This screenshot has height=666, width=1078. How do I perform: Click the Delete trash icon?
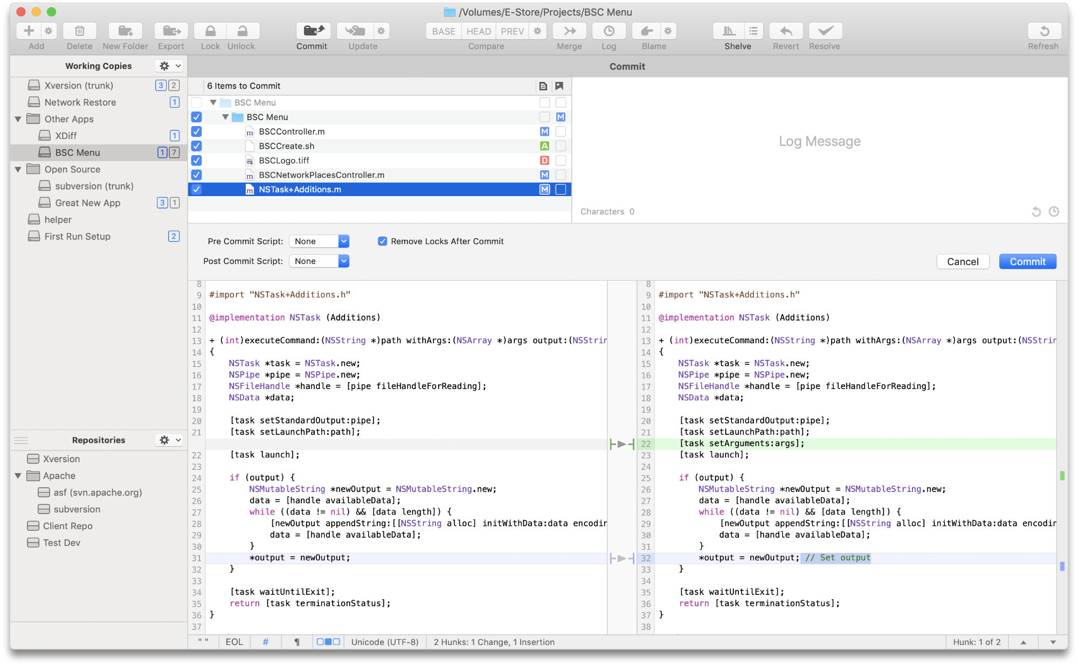tap(79, 31)
